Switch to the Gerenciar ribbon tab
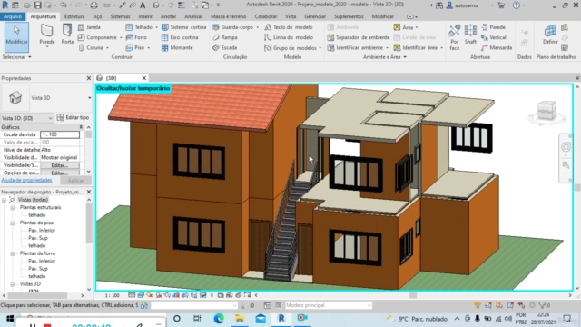 point(315,16)
